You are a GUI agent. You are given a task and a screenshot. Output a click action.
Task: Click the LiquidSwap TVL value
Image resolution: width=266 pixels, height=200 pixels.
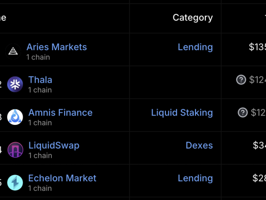259,145
